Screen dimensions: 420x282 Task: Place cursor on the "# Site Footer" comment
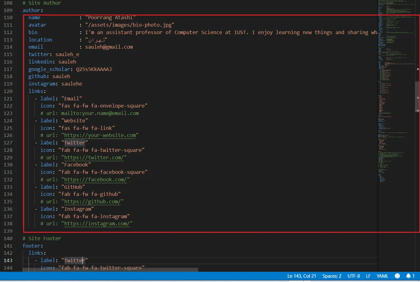(42, 238)
